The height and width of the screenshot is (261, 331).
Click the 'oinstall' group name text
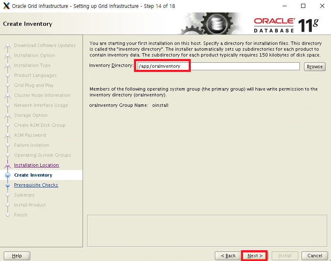pos(160,105)
